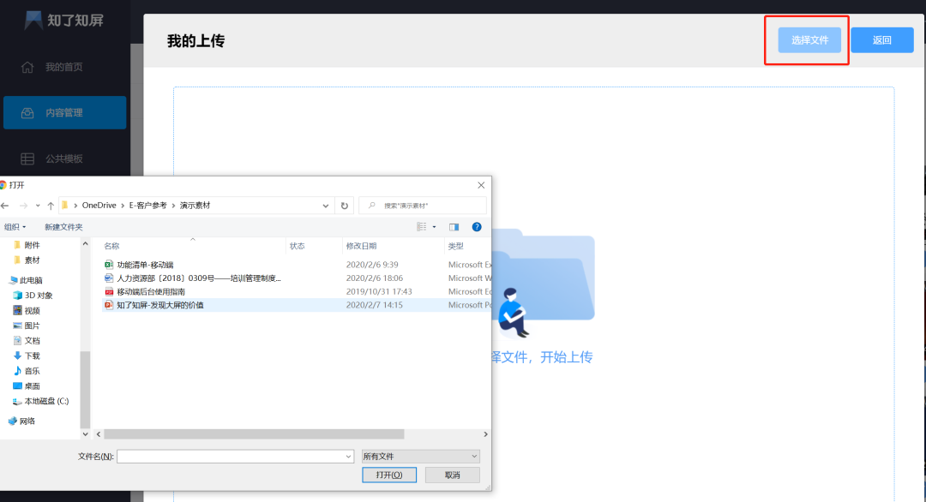Viewport: 926px width, 502px height.
Task: Click 演示素材 in the address path
Action: pyautogui.click(x=195, y=206)
